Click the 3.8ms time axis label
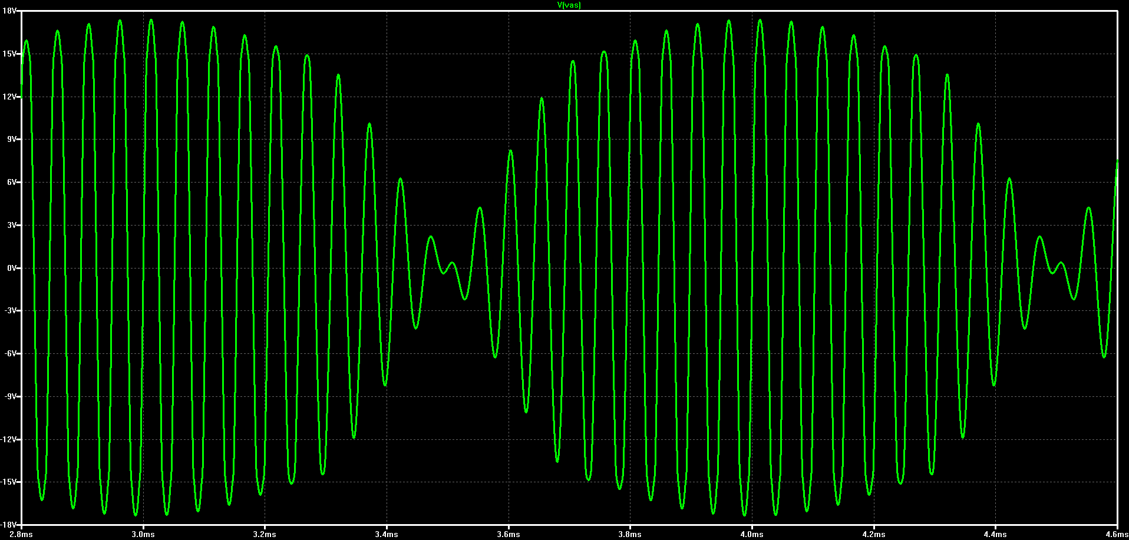Screen dimensions: 1129x540 630,535
